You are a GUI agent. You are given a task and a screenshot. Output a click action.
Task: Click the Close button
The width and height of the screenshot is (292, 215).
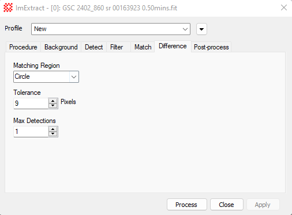point(227,205)
